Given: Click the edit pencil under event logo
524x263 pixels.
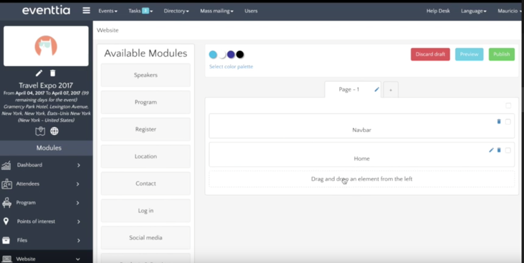Looking at the screenshot, I should click(x=39, y=73).
